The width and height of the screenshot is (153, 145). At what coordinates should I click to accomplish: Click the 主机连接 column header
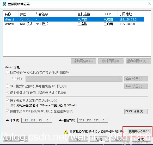pos(89,14)
